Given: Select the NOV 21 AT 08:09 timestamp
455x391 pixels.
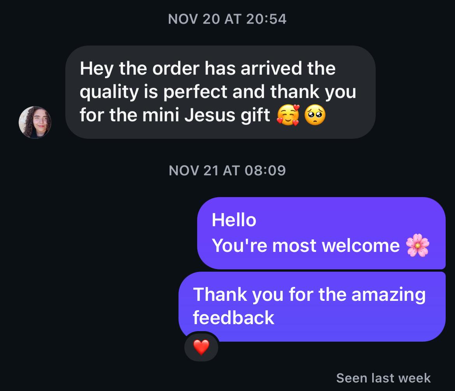Looking at the screenshot, I should point(227,171).
